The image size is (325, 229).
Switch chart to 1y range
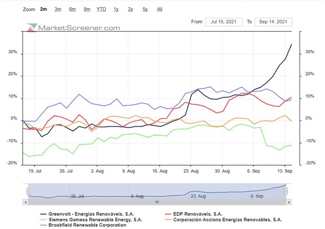(x=116, y=9)
